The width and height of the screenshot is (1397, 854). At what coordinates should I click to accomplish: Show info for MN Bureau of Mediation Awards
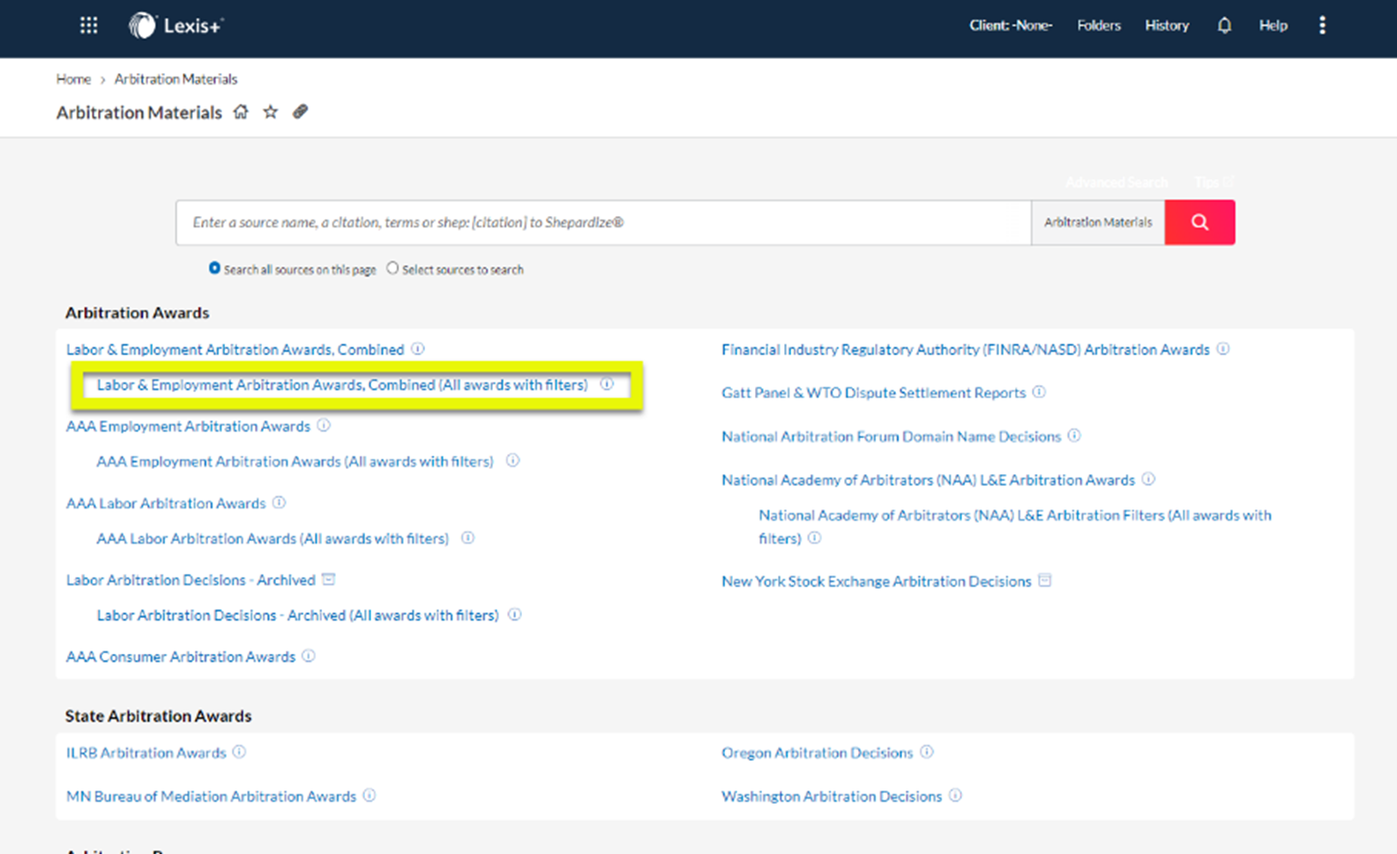[370, 795]
